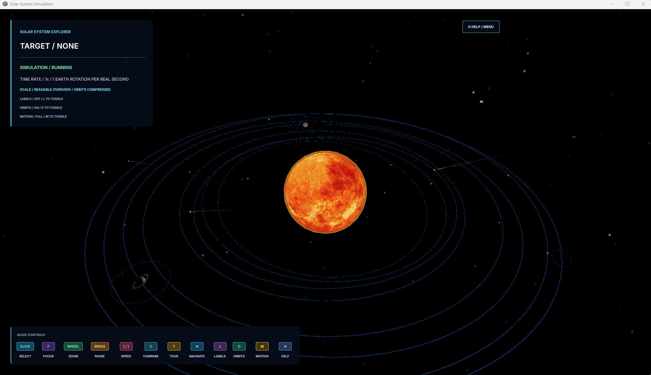Image resolution: width=651 pixels, height=375 pixels.
Task: Click the "SIMULATION / RUNNING" status text
Action: [x=46, y=67]
